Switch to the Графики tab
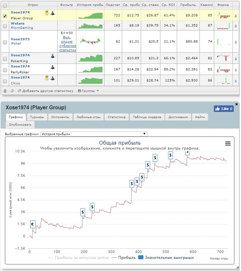The width and height of the screenshot is (241, 271). (x=16, y=117)
